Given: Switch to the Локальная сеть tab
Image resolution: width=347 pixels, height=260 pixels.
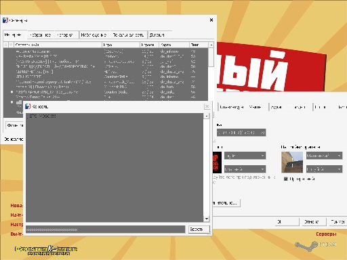Looking at the screenshot, I should (128, 35).
